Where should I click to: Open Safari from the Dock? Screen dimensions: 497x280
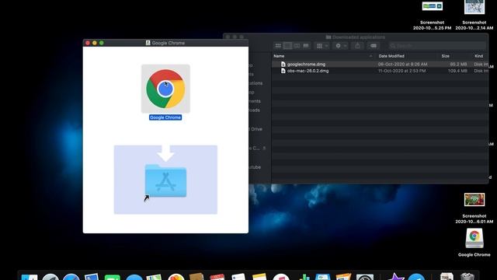click(x=71, y=277)
